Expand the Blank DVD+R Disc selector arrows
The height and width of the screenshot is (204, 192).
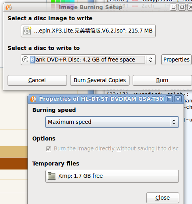coord(151,60)
